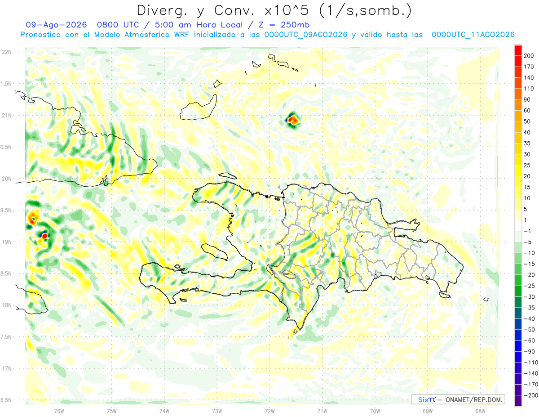
Task: Click the '19N' latitude label
Action: point(7,242)
